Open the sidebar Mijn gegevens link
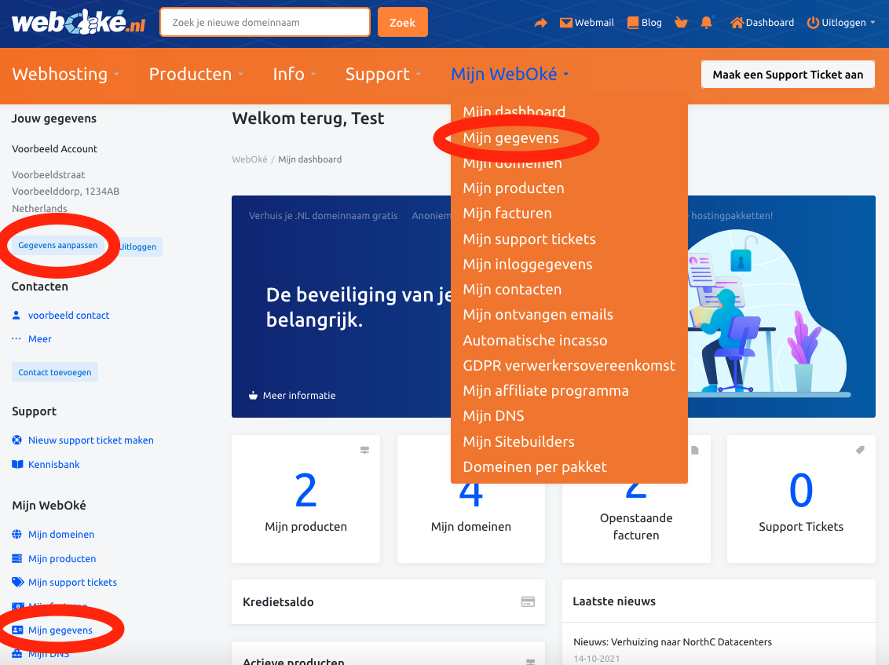 pyautogui.click(x=60, y=630)
